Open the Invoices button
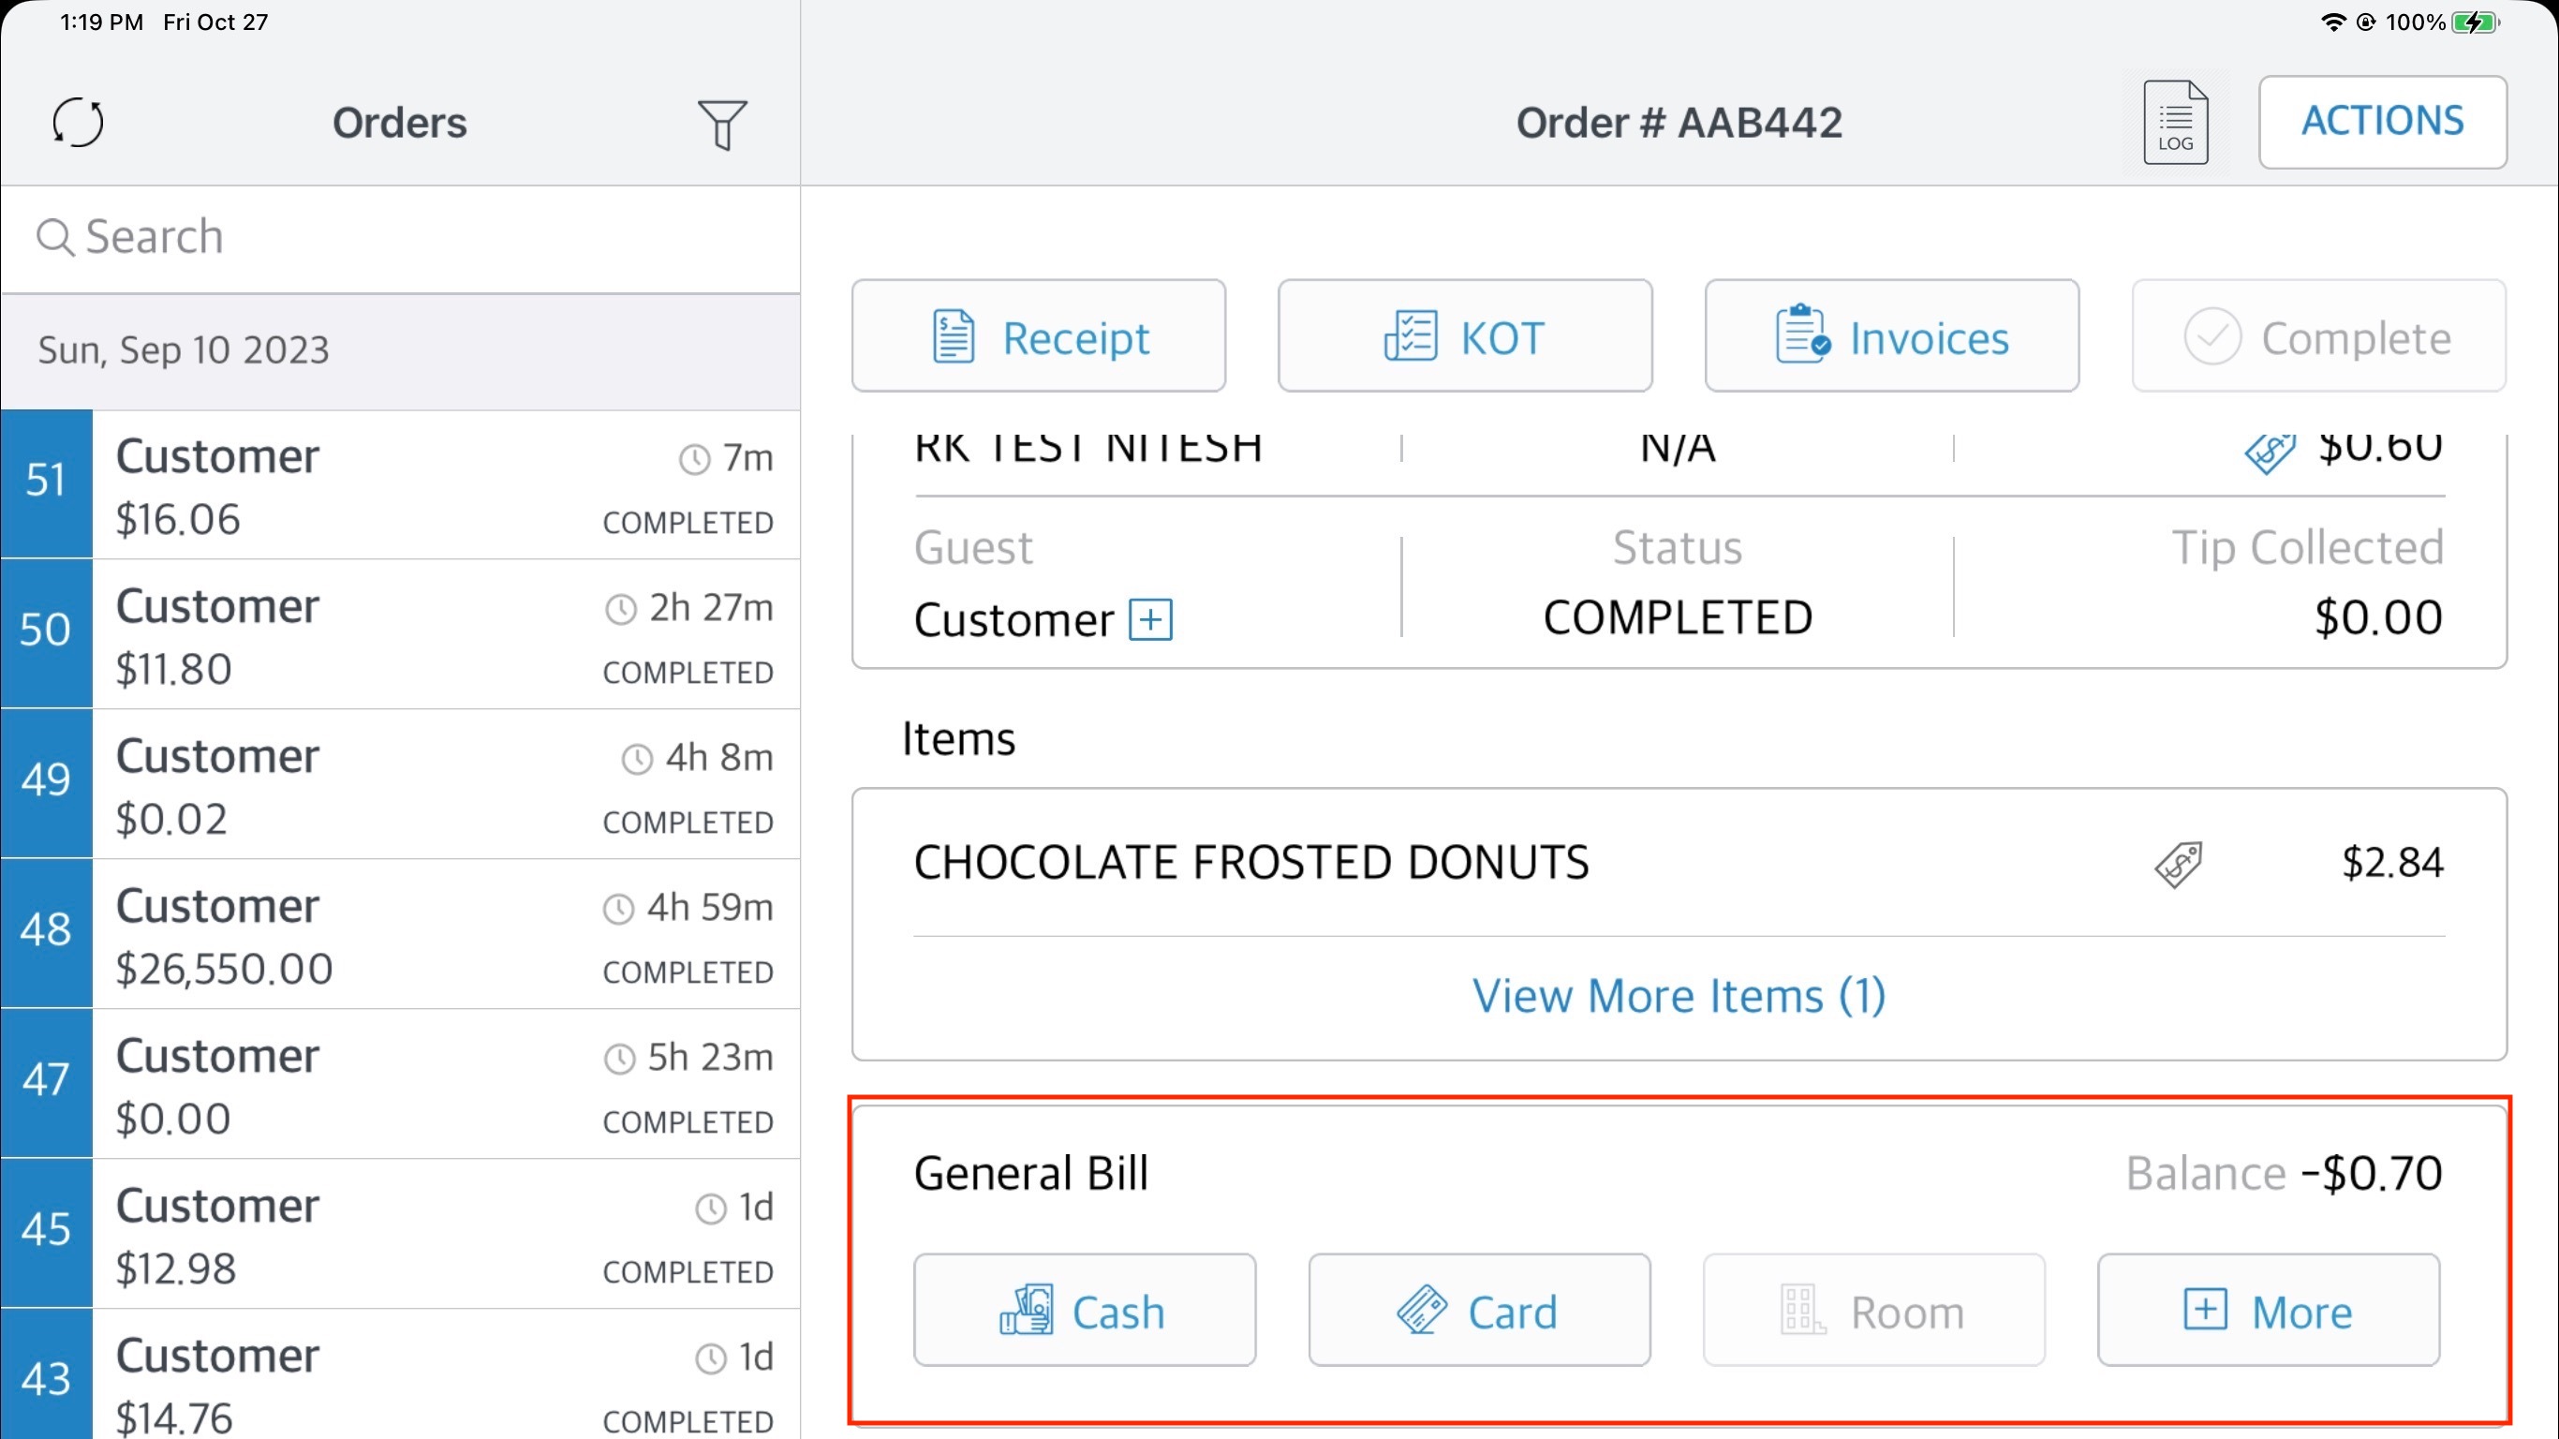 [x=1891, y=337]
